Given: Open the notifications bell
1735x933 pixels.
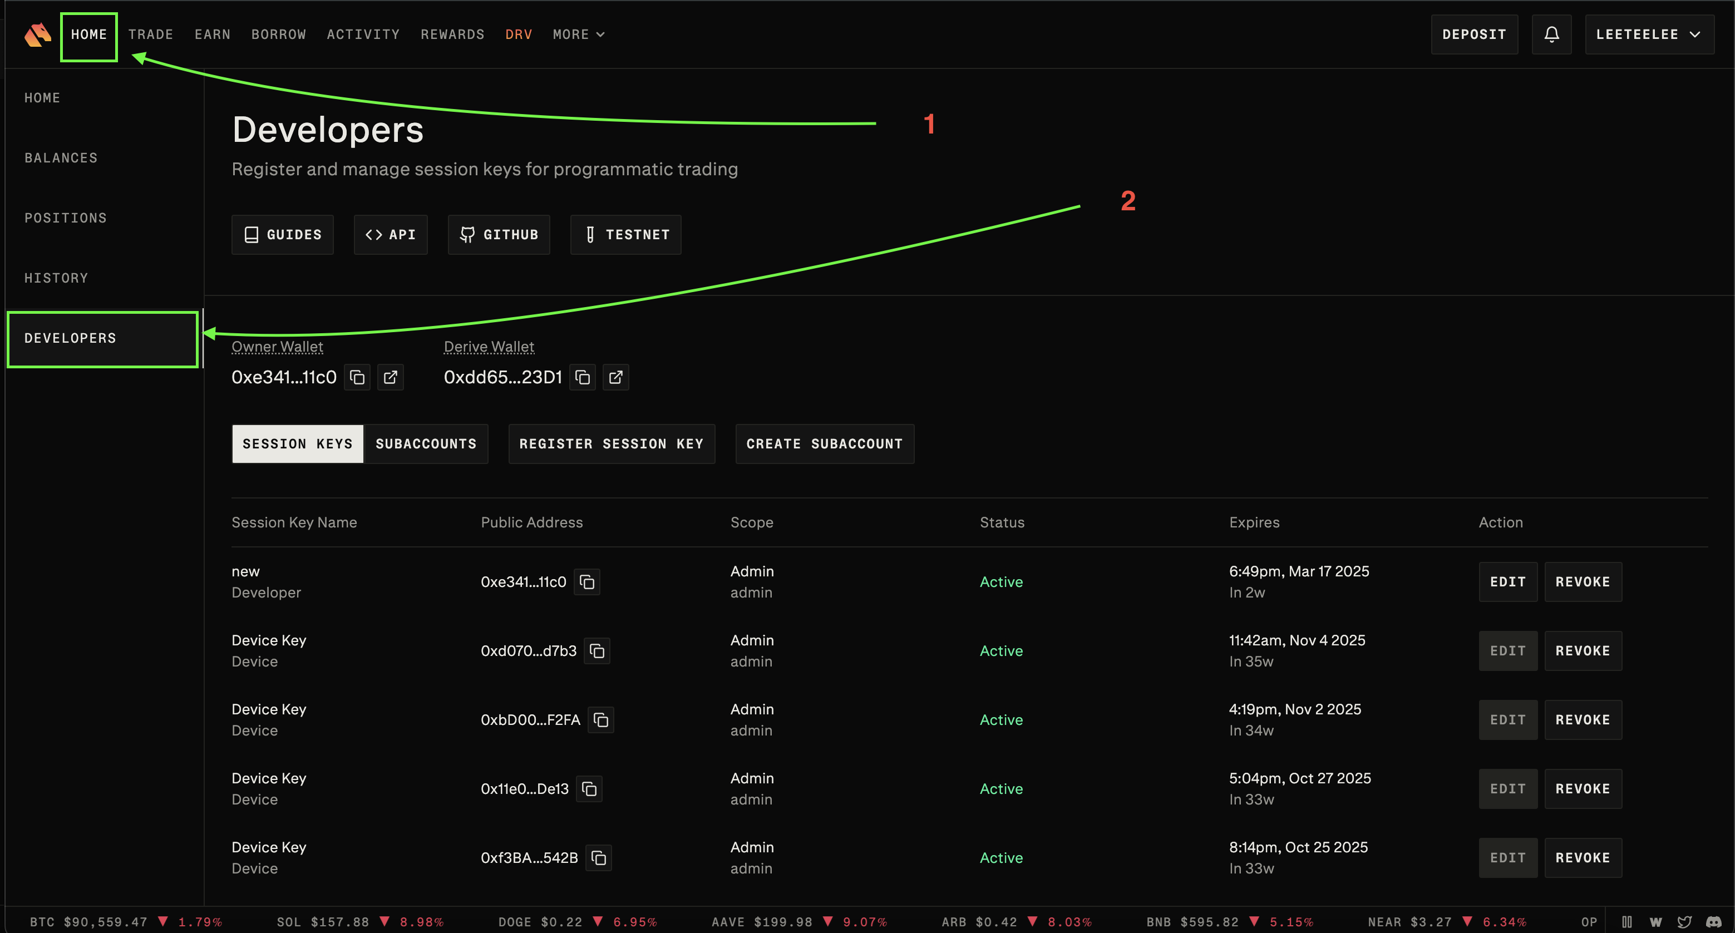Looking at the screenshot, I should (x=1551, y=34).
